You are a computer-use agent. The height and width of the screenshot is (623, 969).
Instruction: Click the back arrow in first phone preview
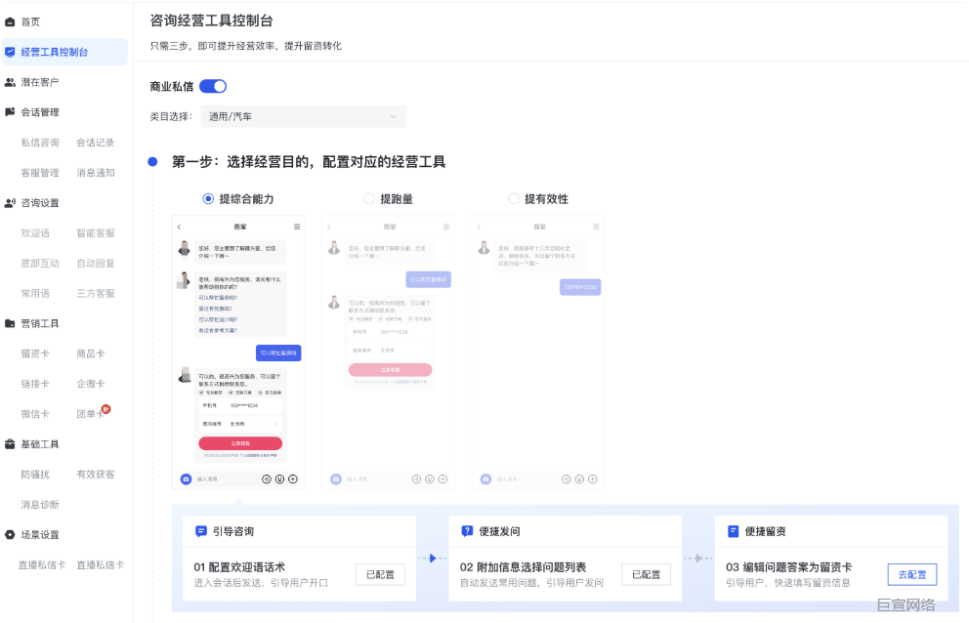pos(179,227)
